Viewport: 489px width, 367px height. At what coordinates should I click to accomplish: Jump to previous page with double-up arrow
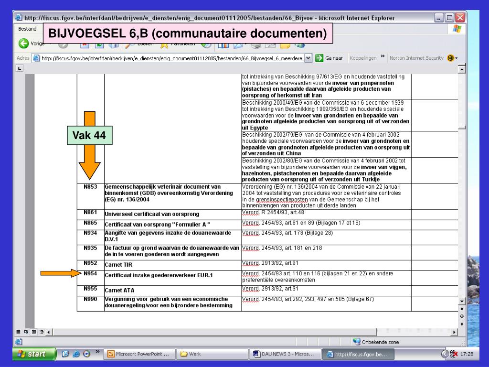pyautogui.click(x=462, y=309)
